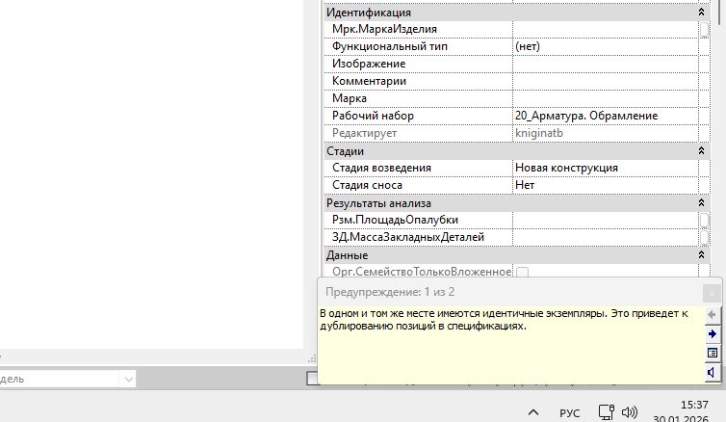Click the speaker icon in warning popup

tap(713, 372)
